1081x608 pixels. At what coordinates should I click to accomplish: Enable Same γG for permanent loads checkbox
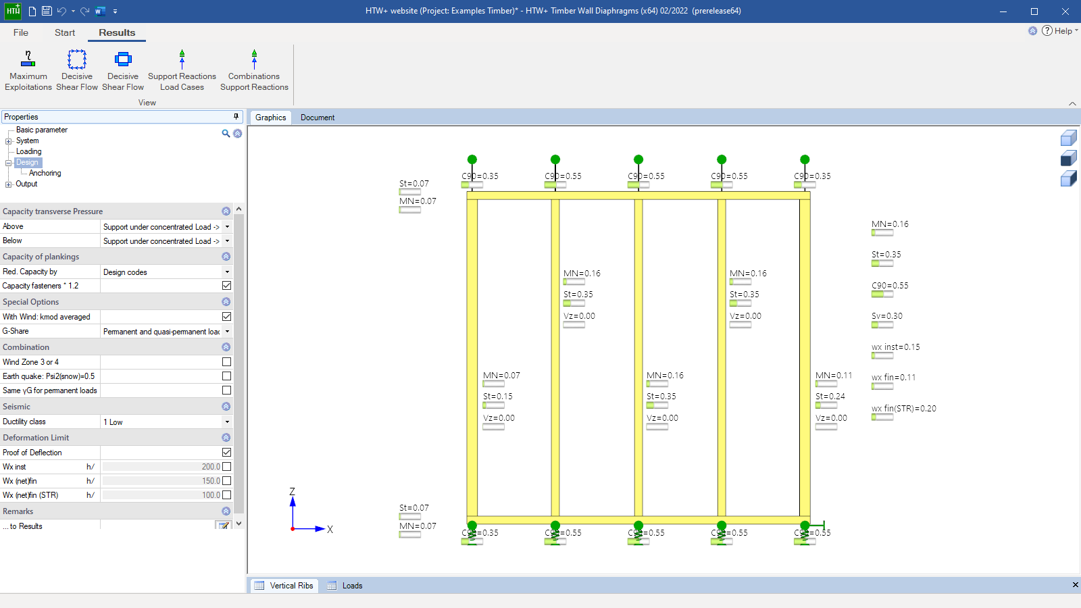tap(226, 390)
